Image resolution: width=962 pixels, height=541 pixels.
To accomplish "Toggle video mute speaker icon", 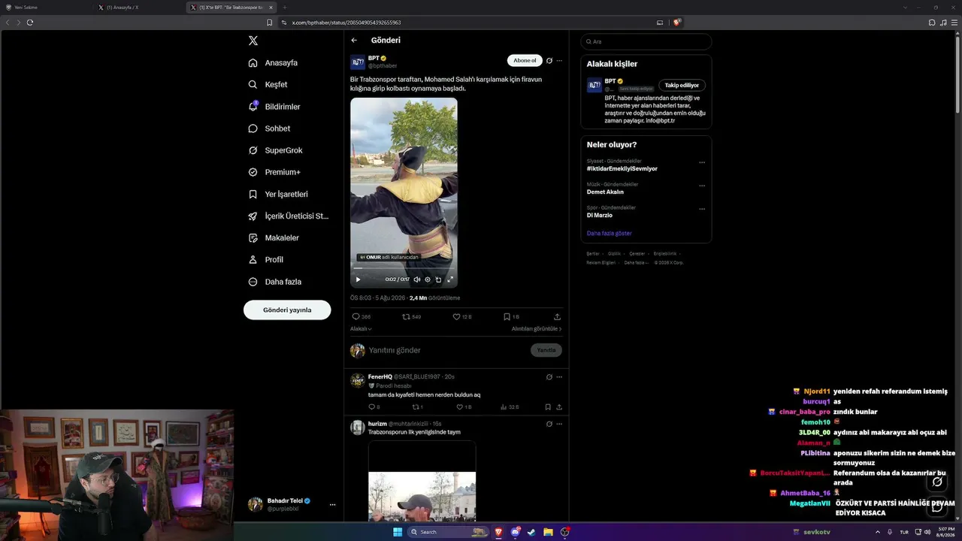I will pos(417,280).
